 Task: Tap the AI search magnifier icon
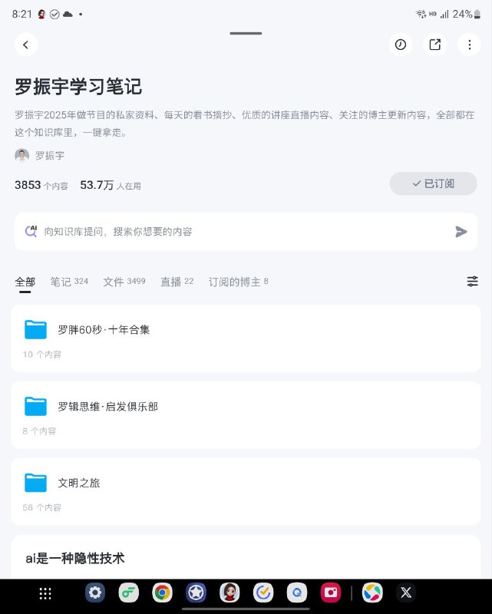tap(31, 232)
